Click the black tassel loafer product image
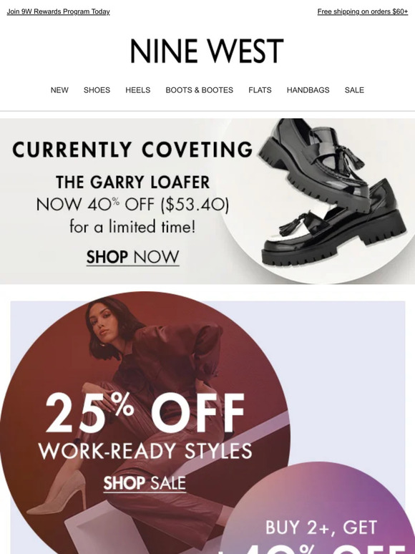415x554 pixels. coord(331,193)
